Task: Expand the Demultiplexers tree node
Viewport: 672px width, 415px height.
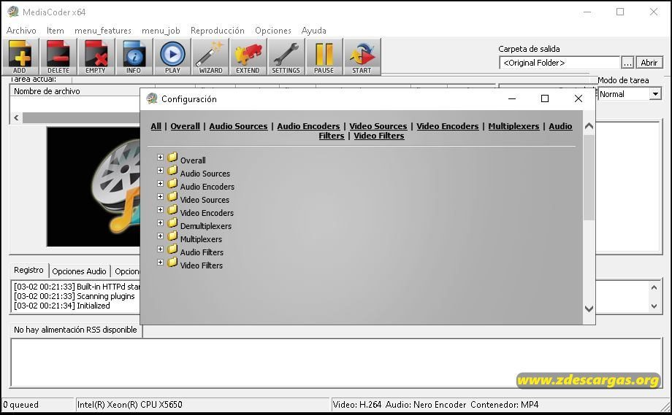Action: pos(160,223)
